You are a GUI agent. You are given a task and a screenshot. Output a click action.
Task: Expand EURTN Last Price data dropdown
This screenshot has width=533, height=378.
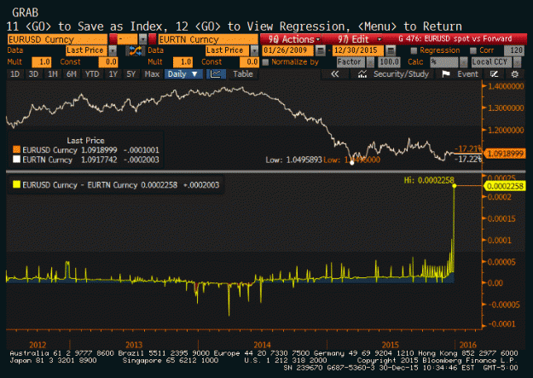click(x=254, y=51)
